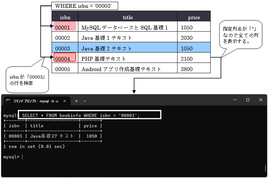The height and width of the screenshot is (178, 269).
Task: Click the isbn column header
Action: [x=65, y=17]
